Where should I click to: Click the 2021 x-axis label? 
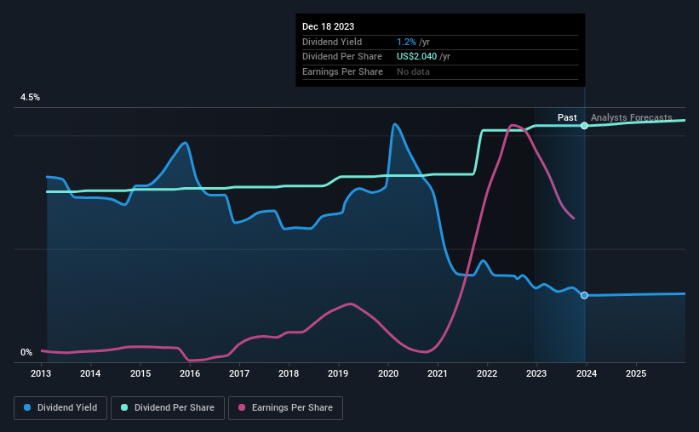pos(438,373)
